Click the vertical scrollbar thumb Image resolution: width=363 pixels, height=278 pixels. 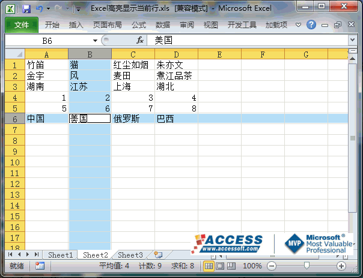tap(353, 138)
